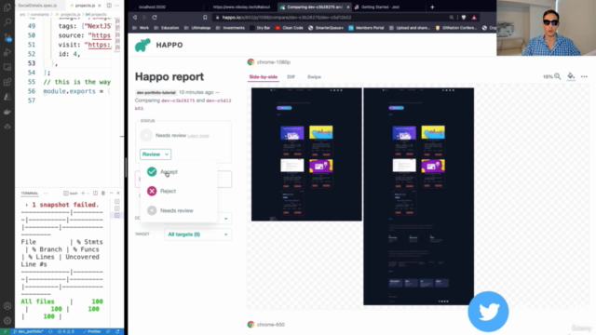Screen dimensions: 596x335
Task: Add a new terminal with plus
Action: 83,194
